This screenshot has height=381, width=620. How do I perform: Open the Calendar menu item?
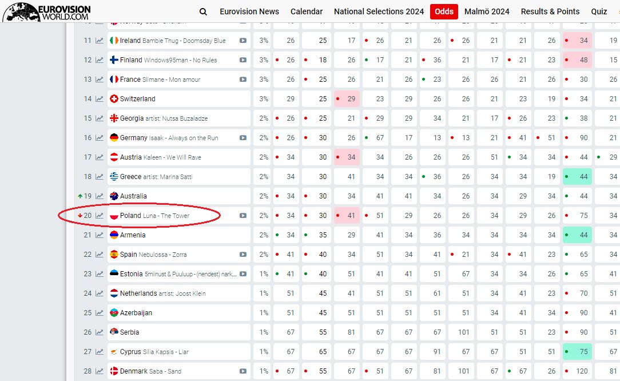click(x=307, y=11)
